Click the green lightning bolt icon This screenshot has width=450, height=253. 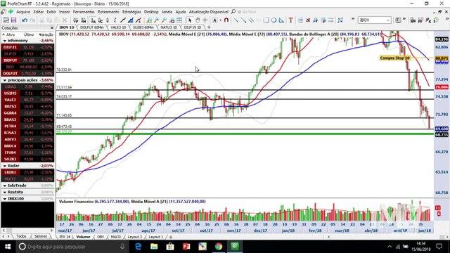(11, 11)
